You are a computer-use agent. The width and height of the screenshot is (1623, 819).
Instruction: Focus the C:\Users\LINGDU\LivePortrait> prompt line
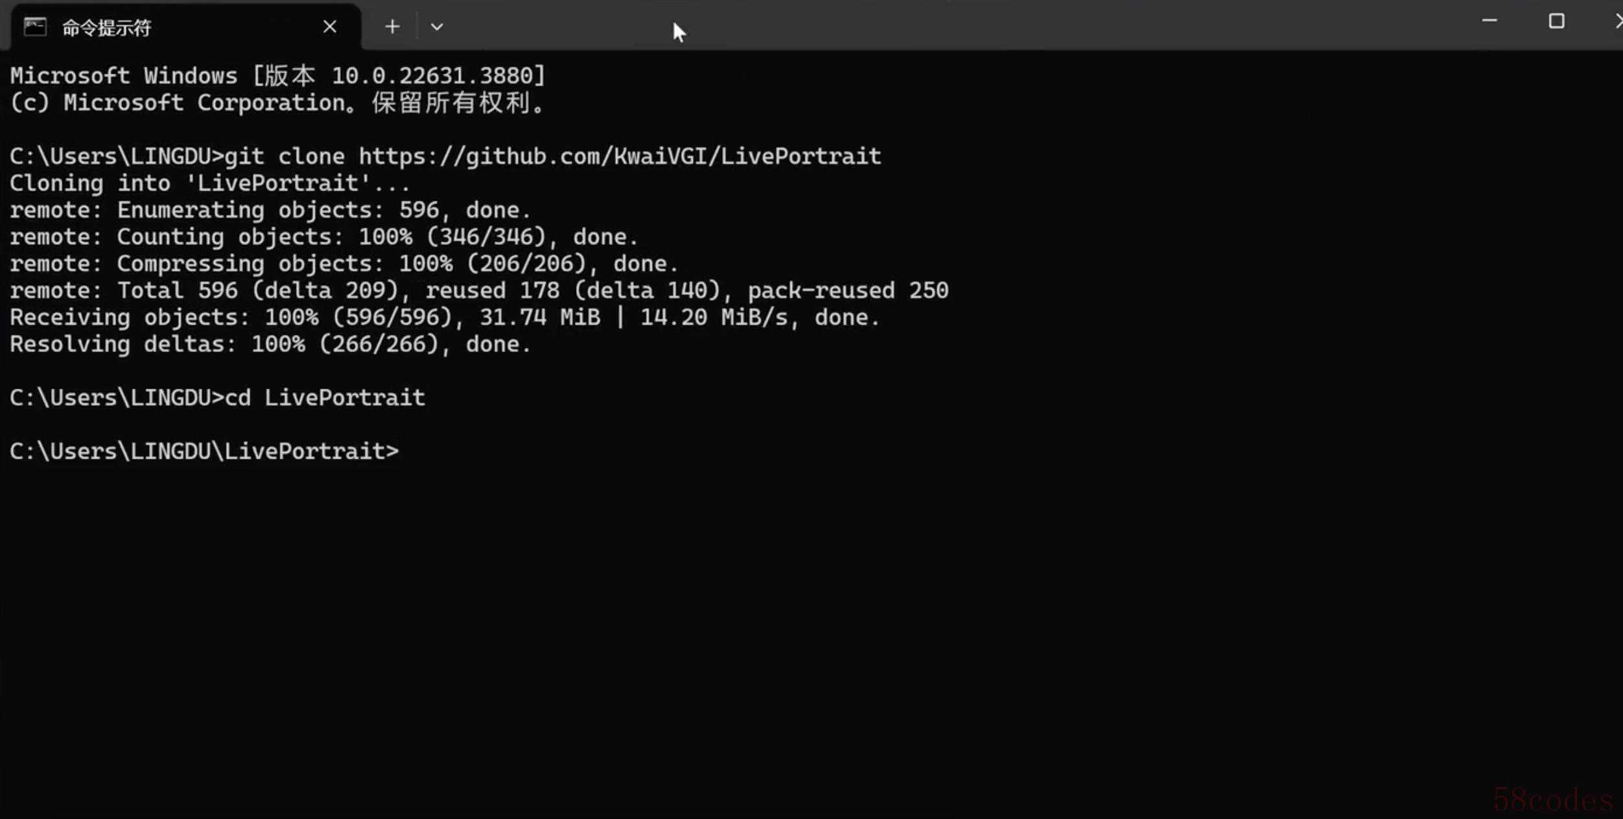(x=204, y=451)
